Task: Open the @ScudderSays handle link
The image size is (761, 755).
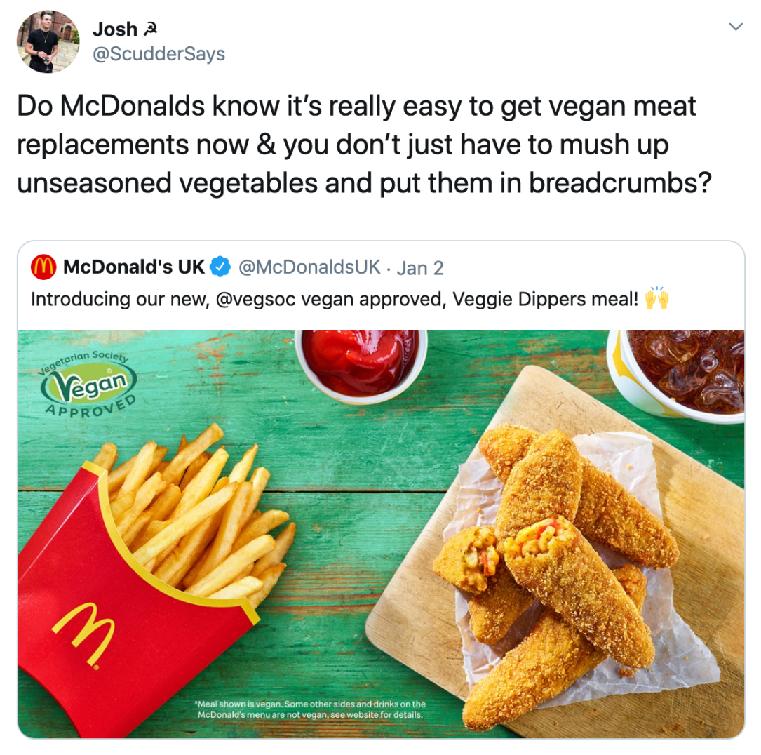Action: [159, 54]
